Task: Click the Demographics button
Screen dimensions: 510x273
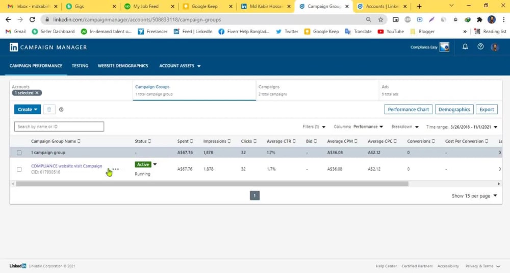Action: coord(454,109)
